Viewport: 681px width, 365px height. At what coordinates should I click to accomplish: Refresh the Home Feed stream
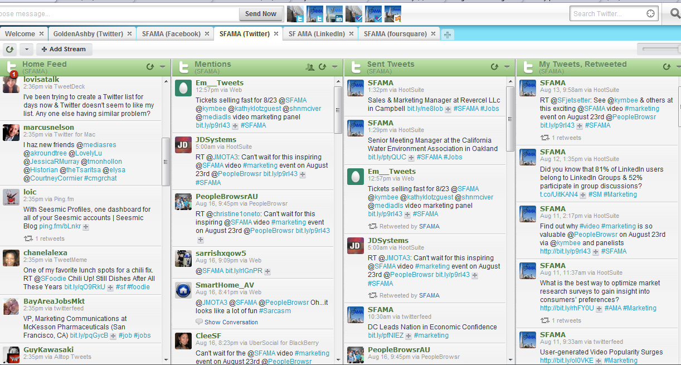click(149, 67)
